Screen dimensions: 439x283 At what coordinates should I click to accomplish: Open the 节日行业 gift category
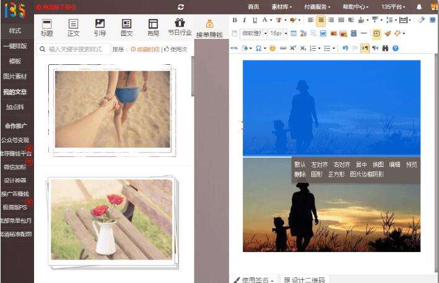(x=180, y=27)
